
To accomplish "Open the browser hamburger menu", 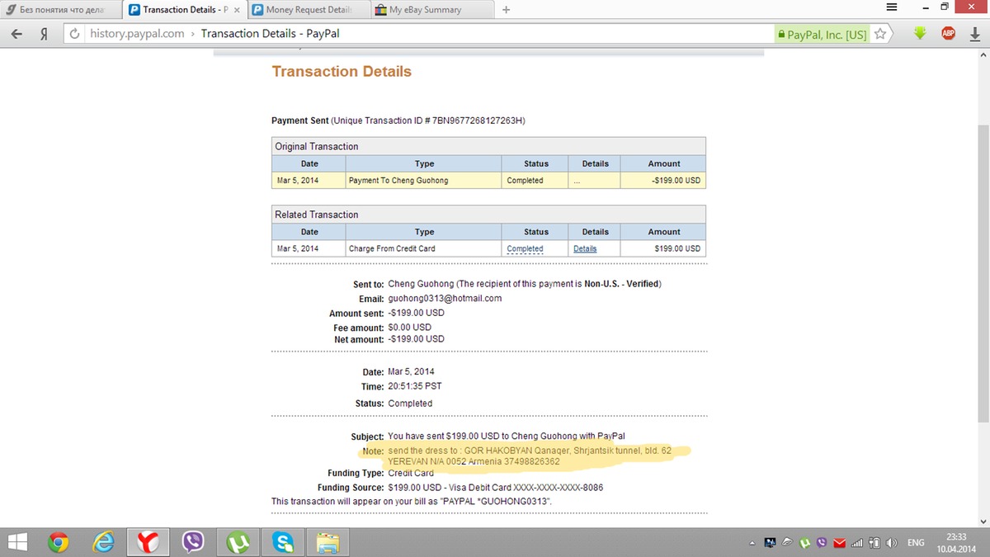I will (891, 7).
